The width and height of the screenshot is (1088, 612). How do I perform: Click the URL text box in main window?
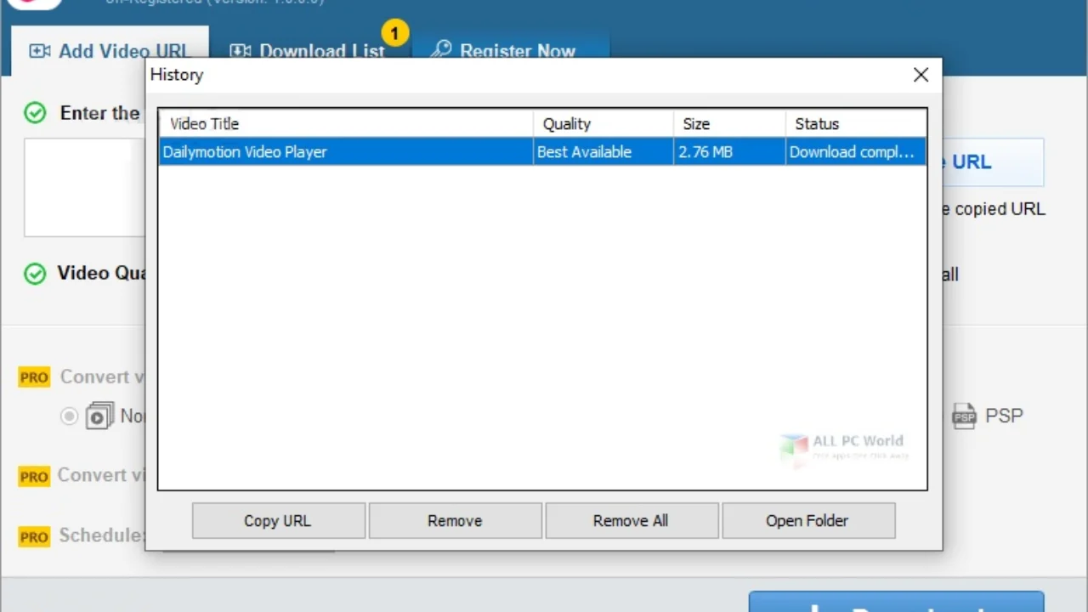click(85, 187)
